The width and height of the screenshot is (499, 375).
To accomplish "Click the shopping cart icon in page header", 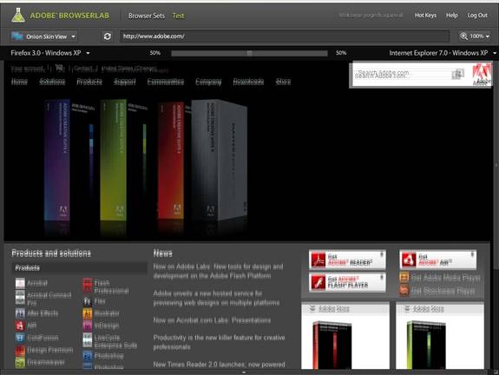I will (60, 68).
